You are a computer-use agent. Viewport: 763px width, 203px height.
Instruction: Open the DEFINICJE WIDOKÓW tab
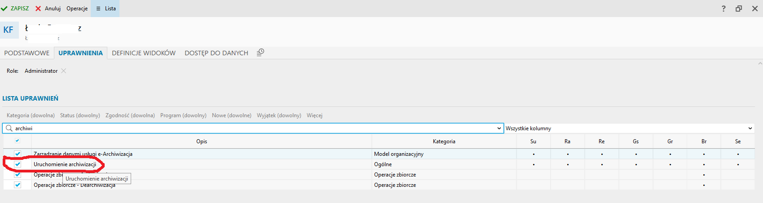point(144,53)
